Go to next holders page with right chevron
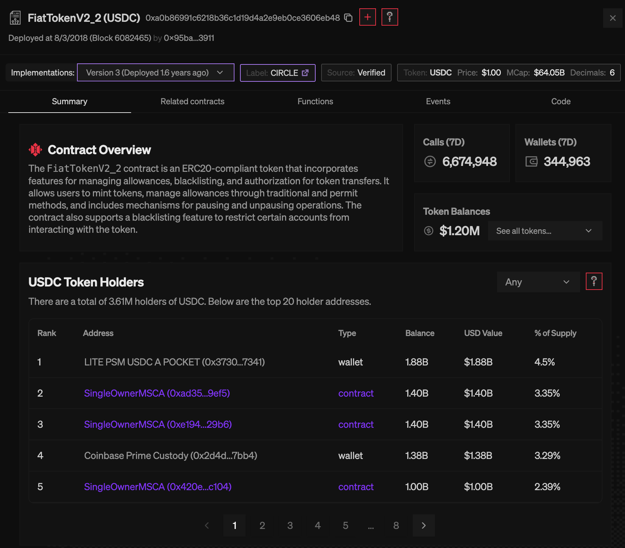Viewport: 625px width, 548px height. click(423, 525)
